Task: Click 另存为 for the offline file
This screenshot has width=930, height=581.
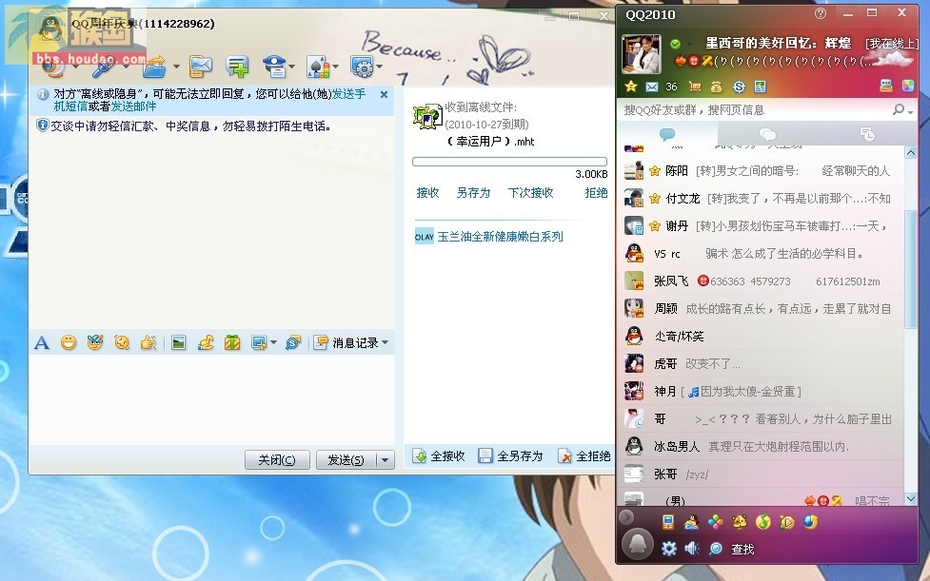Action: pos(473,193)
